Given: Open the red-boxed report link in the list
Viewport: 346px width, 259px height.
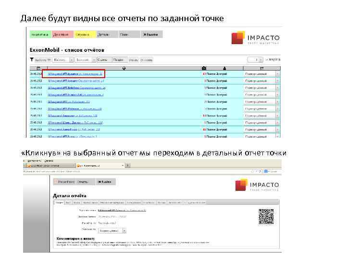Looking at the screenshot, I should click(75, 74).
